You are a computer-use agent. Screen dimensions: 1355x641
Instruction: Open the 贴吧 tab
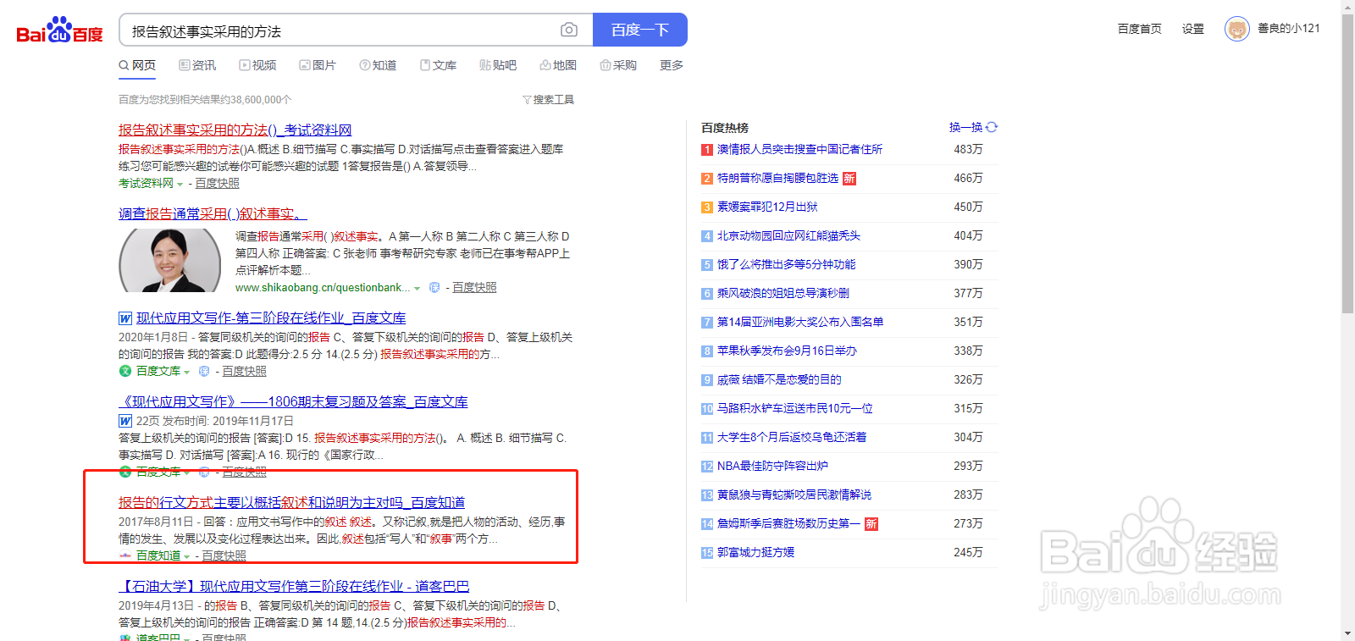coord(498,65)
